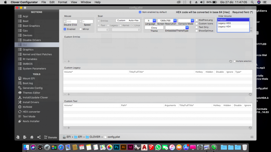
Task: Open the Format menu
Action: [63, 2]
